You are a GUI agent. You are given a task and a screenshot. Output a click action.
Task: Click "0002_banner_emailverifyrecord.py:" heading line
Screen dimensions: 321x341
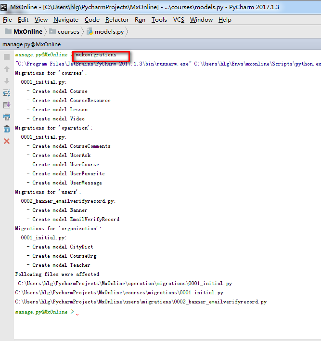[x=68, y=201]
